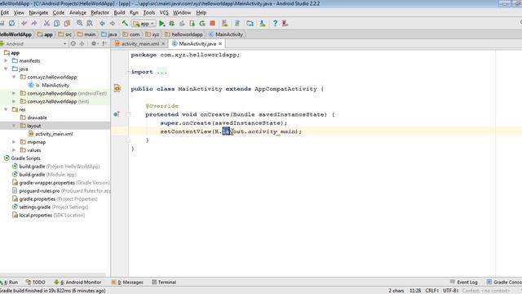
Task: Open the Project Structure icon
Action: click(250, 24)
